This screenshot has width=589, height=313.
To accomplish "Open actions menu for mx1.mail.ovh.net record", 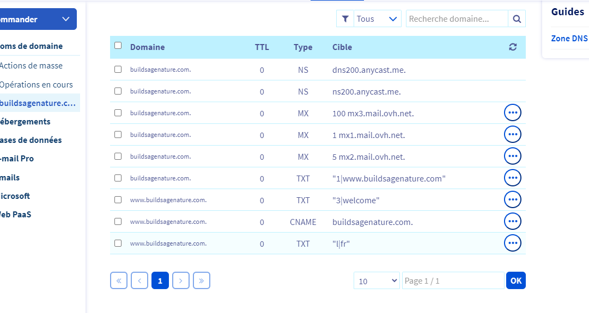I will click(512, 134).
